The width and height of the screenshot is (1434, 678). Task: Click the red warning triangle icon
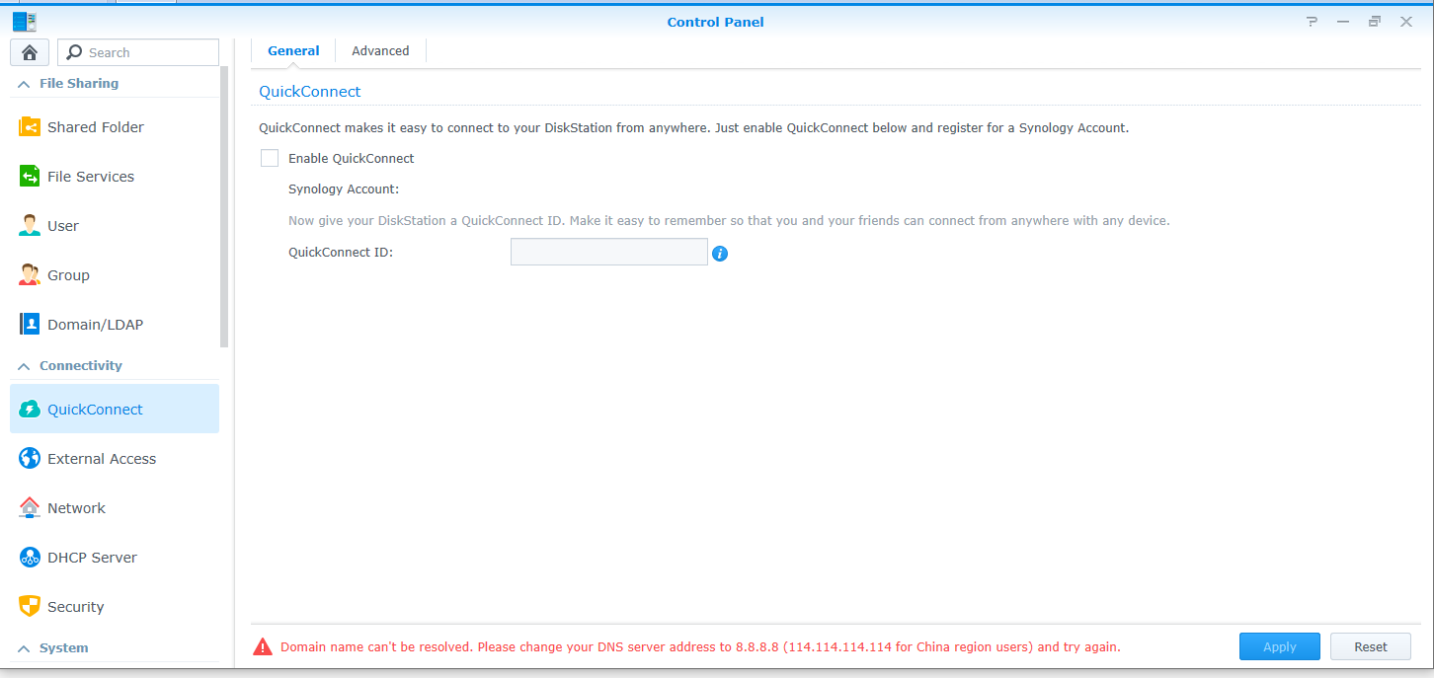263,647
